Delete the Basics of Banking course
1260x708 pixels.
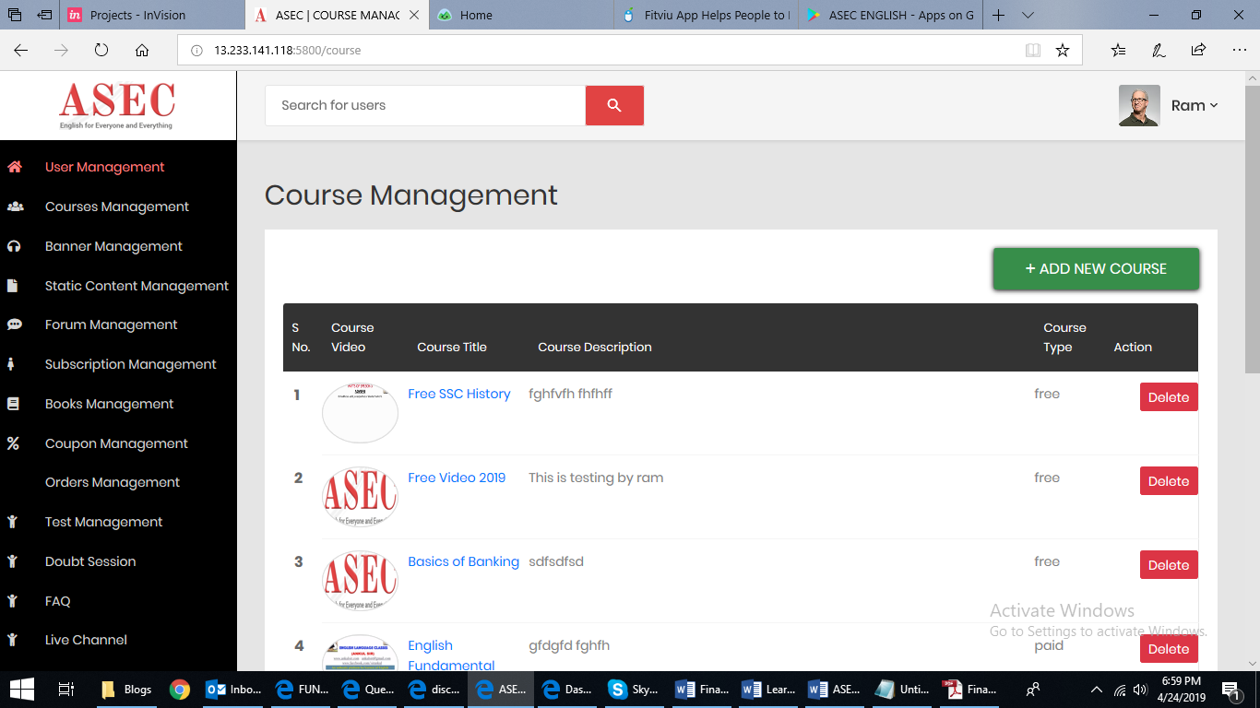point(1169,564)
